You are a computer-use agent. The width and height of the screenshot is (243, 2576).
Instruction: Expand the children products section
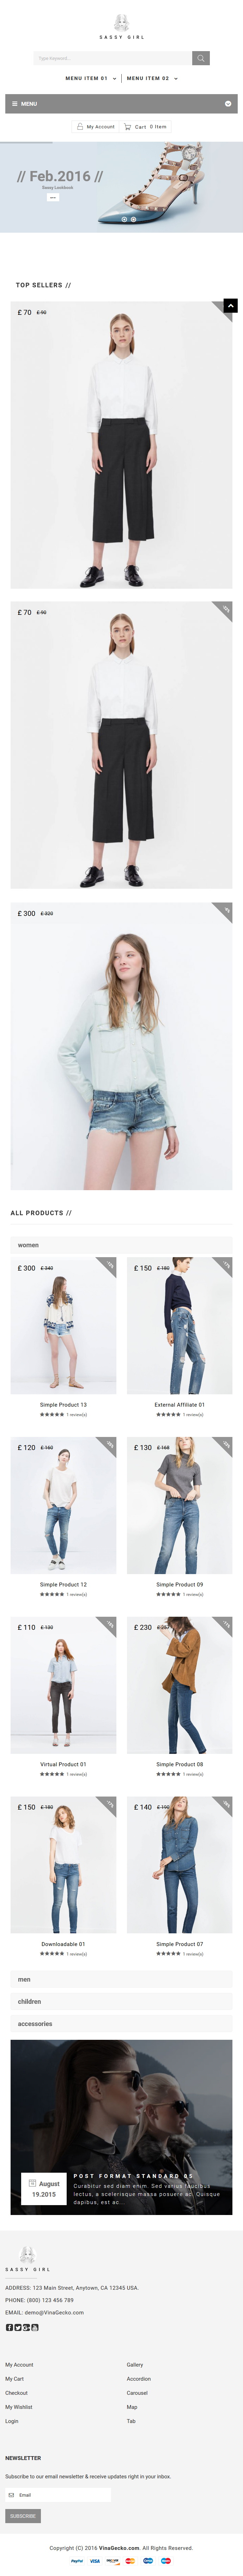(x=121, y=2001)
